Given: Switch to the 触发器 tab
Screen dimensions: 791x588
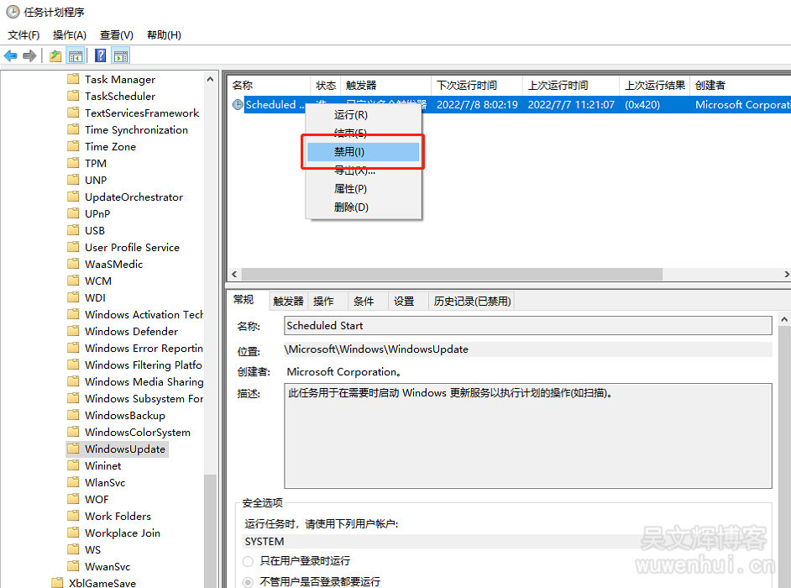Looking at the screenshot, I should 288,301.
